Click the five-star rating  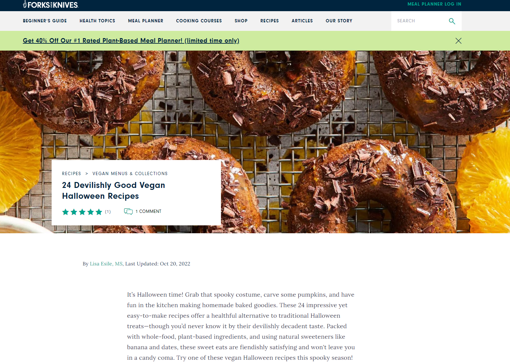(82, 212)
